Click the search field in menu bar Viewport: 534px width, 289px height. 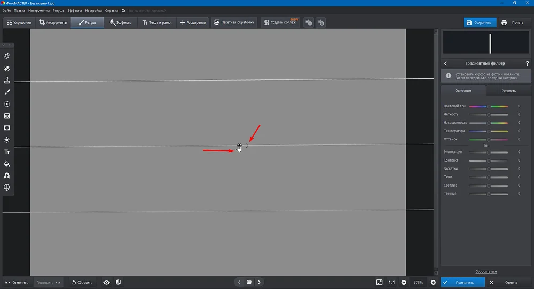tap(146, 11)
